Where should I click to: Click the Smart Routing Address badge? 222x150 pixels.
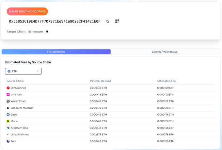27,11
